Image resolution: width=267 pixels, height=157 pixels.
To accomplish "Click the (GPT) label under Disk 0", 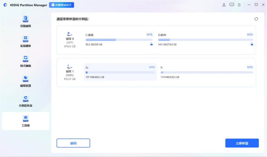I will coord(70,43).
